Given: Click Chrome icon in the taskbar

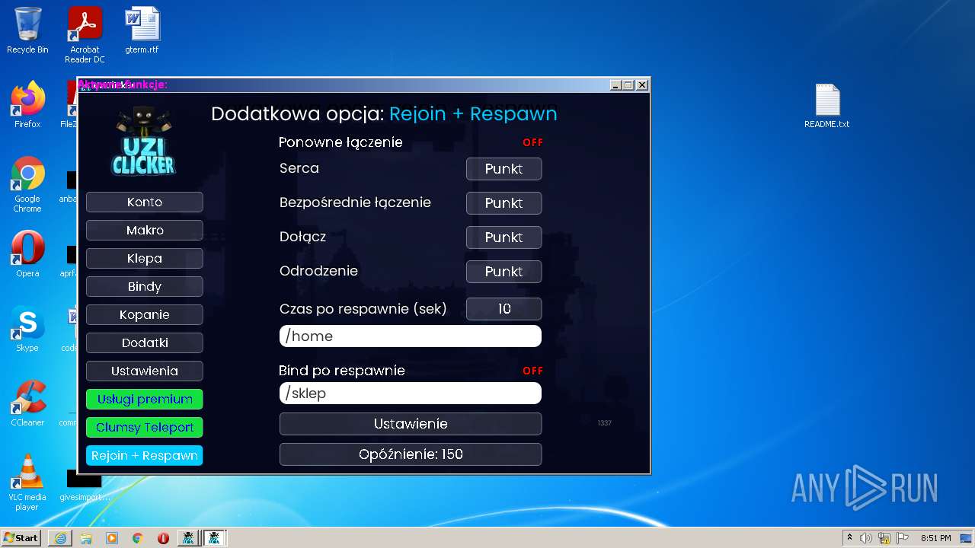Looking at the screenshot, I should [138, 538].
